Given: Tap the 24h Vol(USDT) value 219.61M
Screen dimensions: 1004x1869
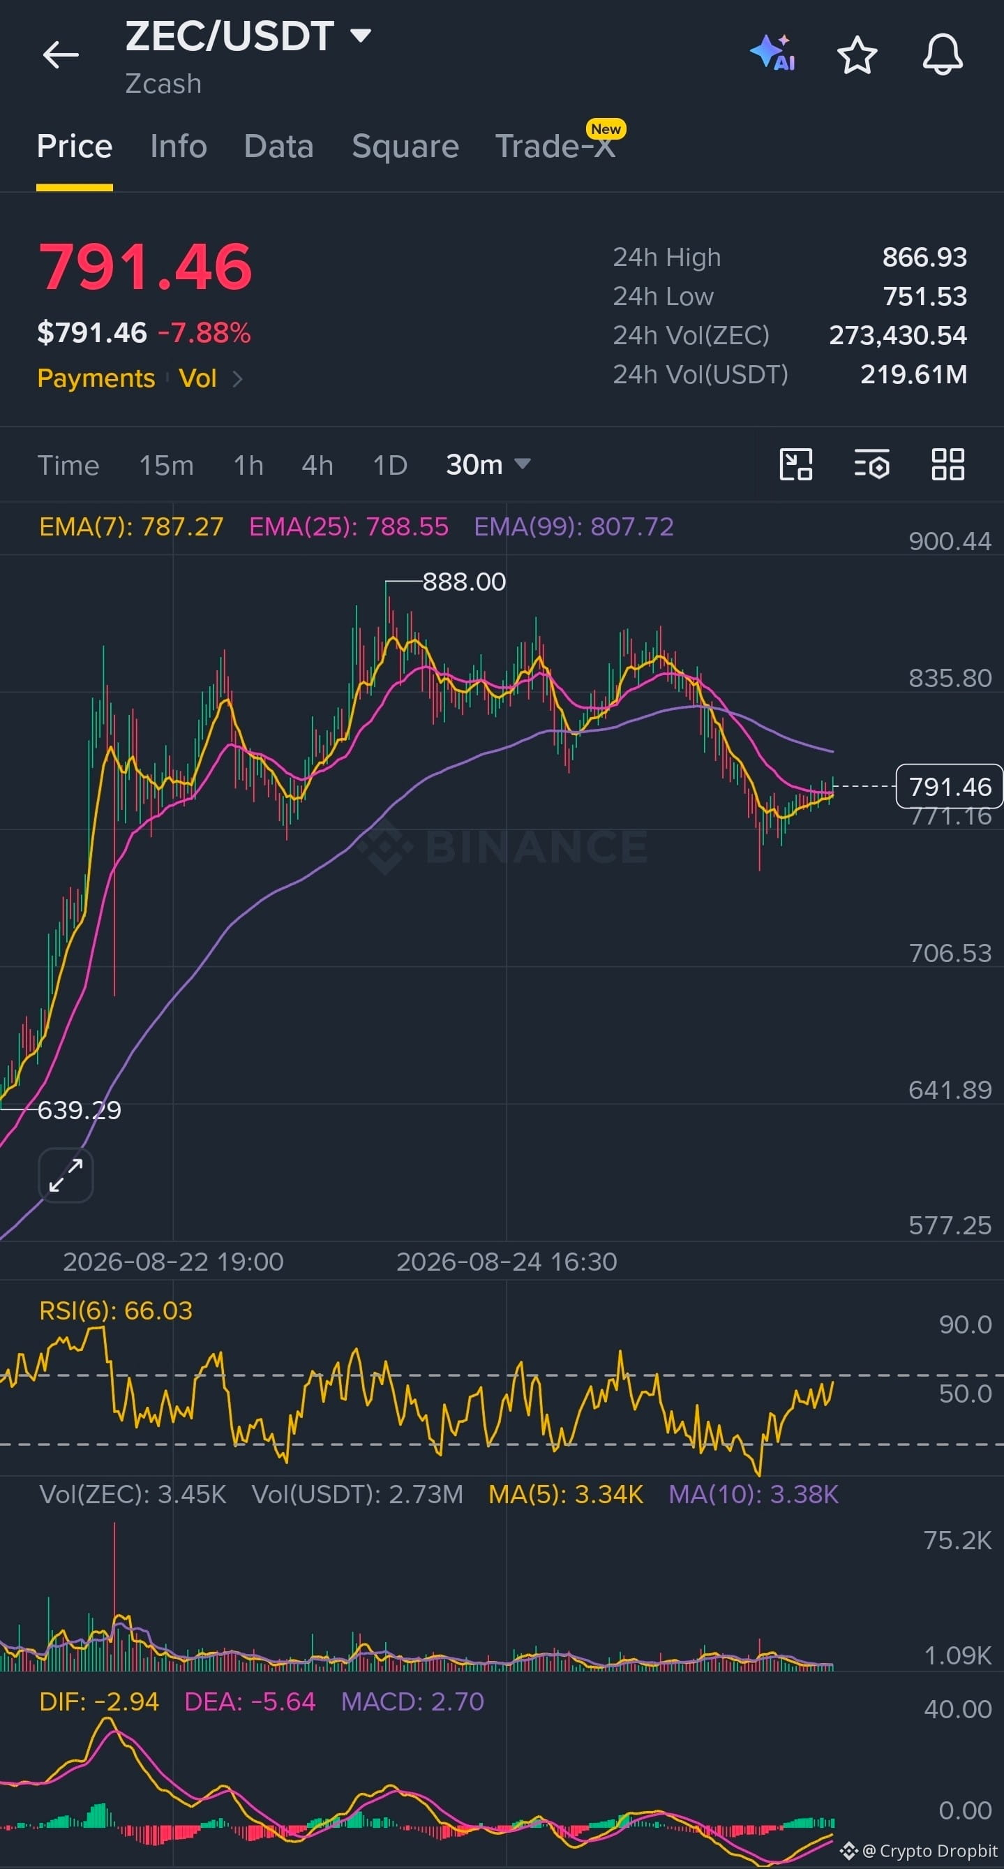Looking at the screenshot, I should (x=913, y=374).
